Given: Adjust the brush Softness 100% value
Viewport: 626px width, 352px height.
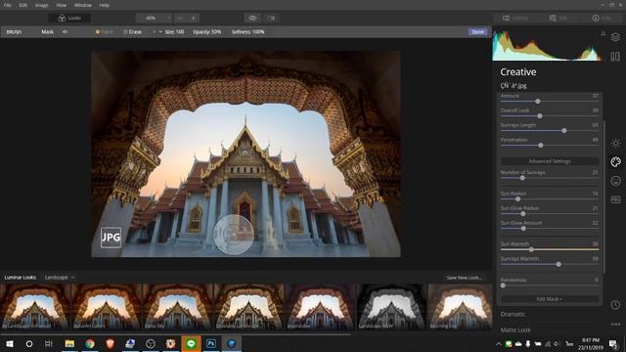Looking at the screenshot, I should 247,32.
